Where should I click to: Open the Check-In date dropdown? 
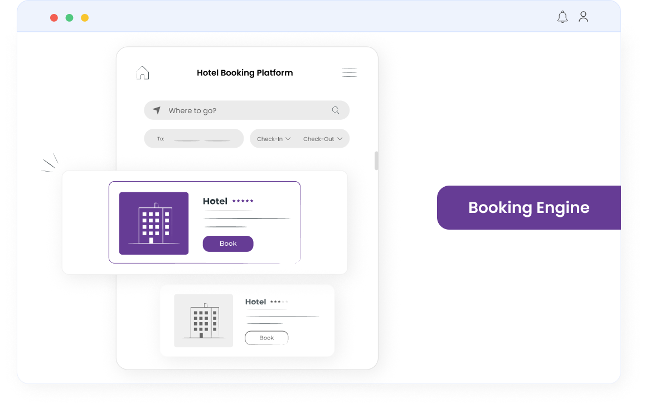[x=273, y=138]
